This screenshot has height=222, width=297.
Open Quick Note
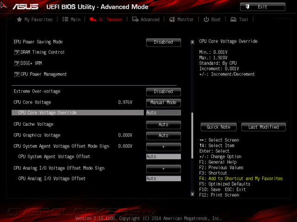219,127
